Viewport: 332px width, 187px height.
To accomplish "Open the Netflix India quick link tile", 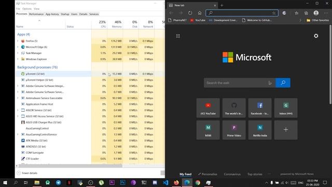I will [x=260, y=130].
